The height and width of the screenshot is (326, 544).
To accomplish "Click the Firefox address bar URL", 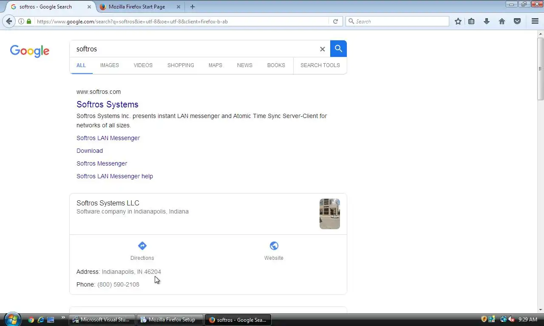I will click(x=182, y=21).
